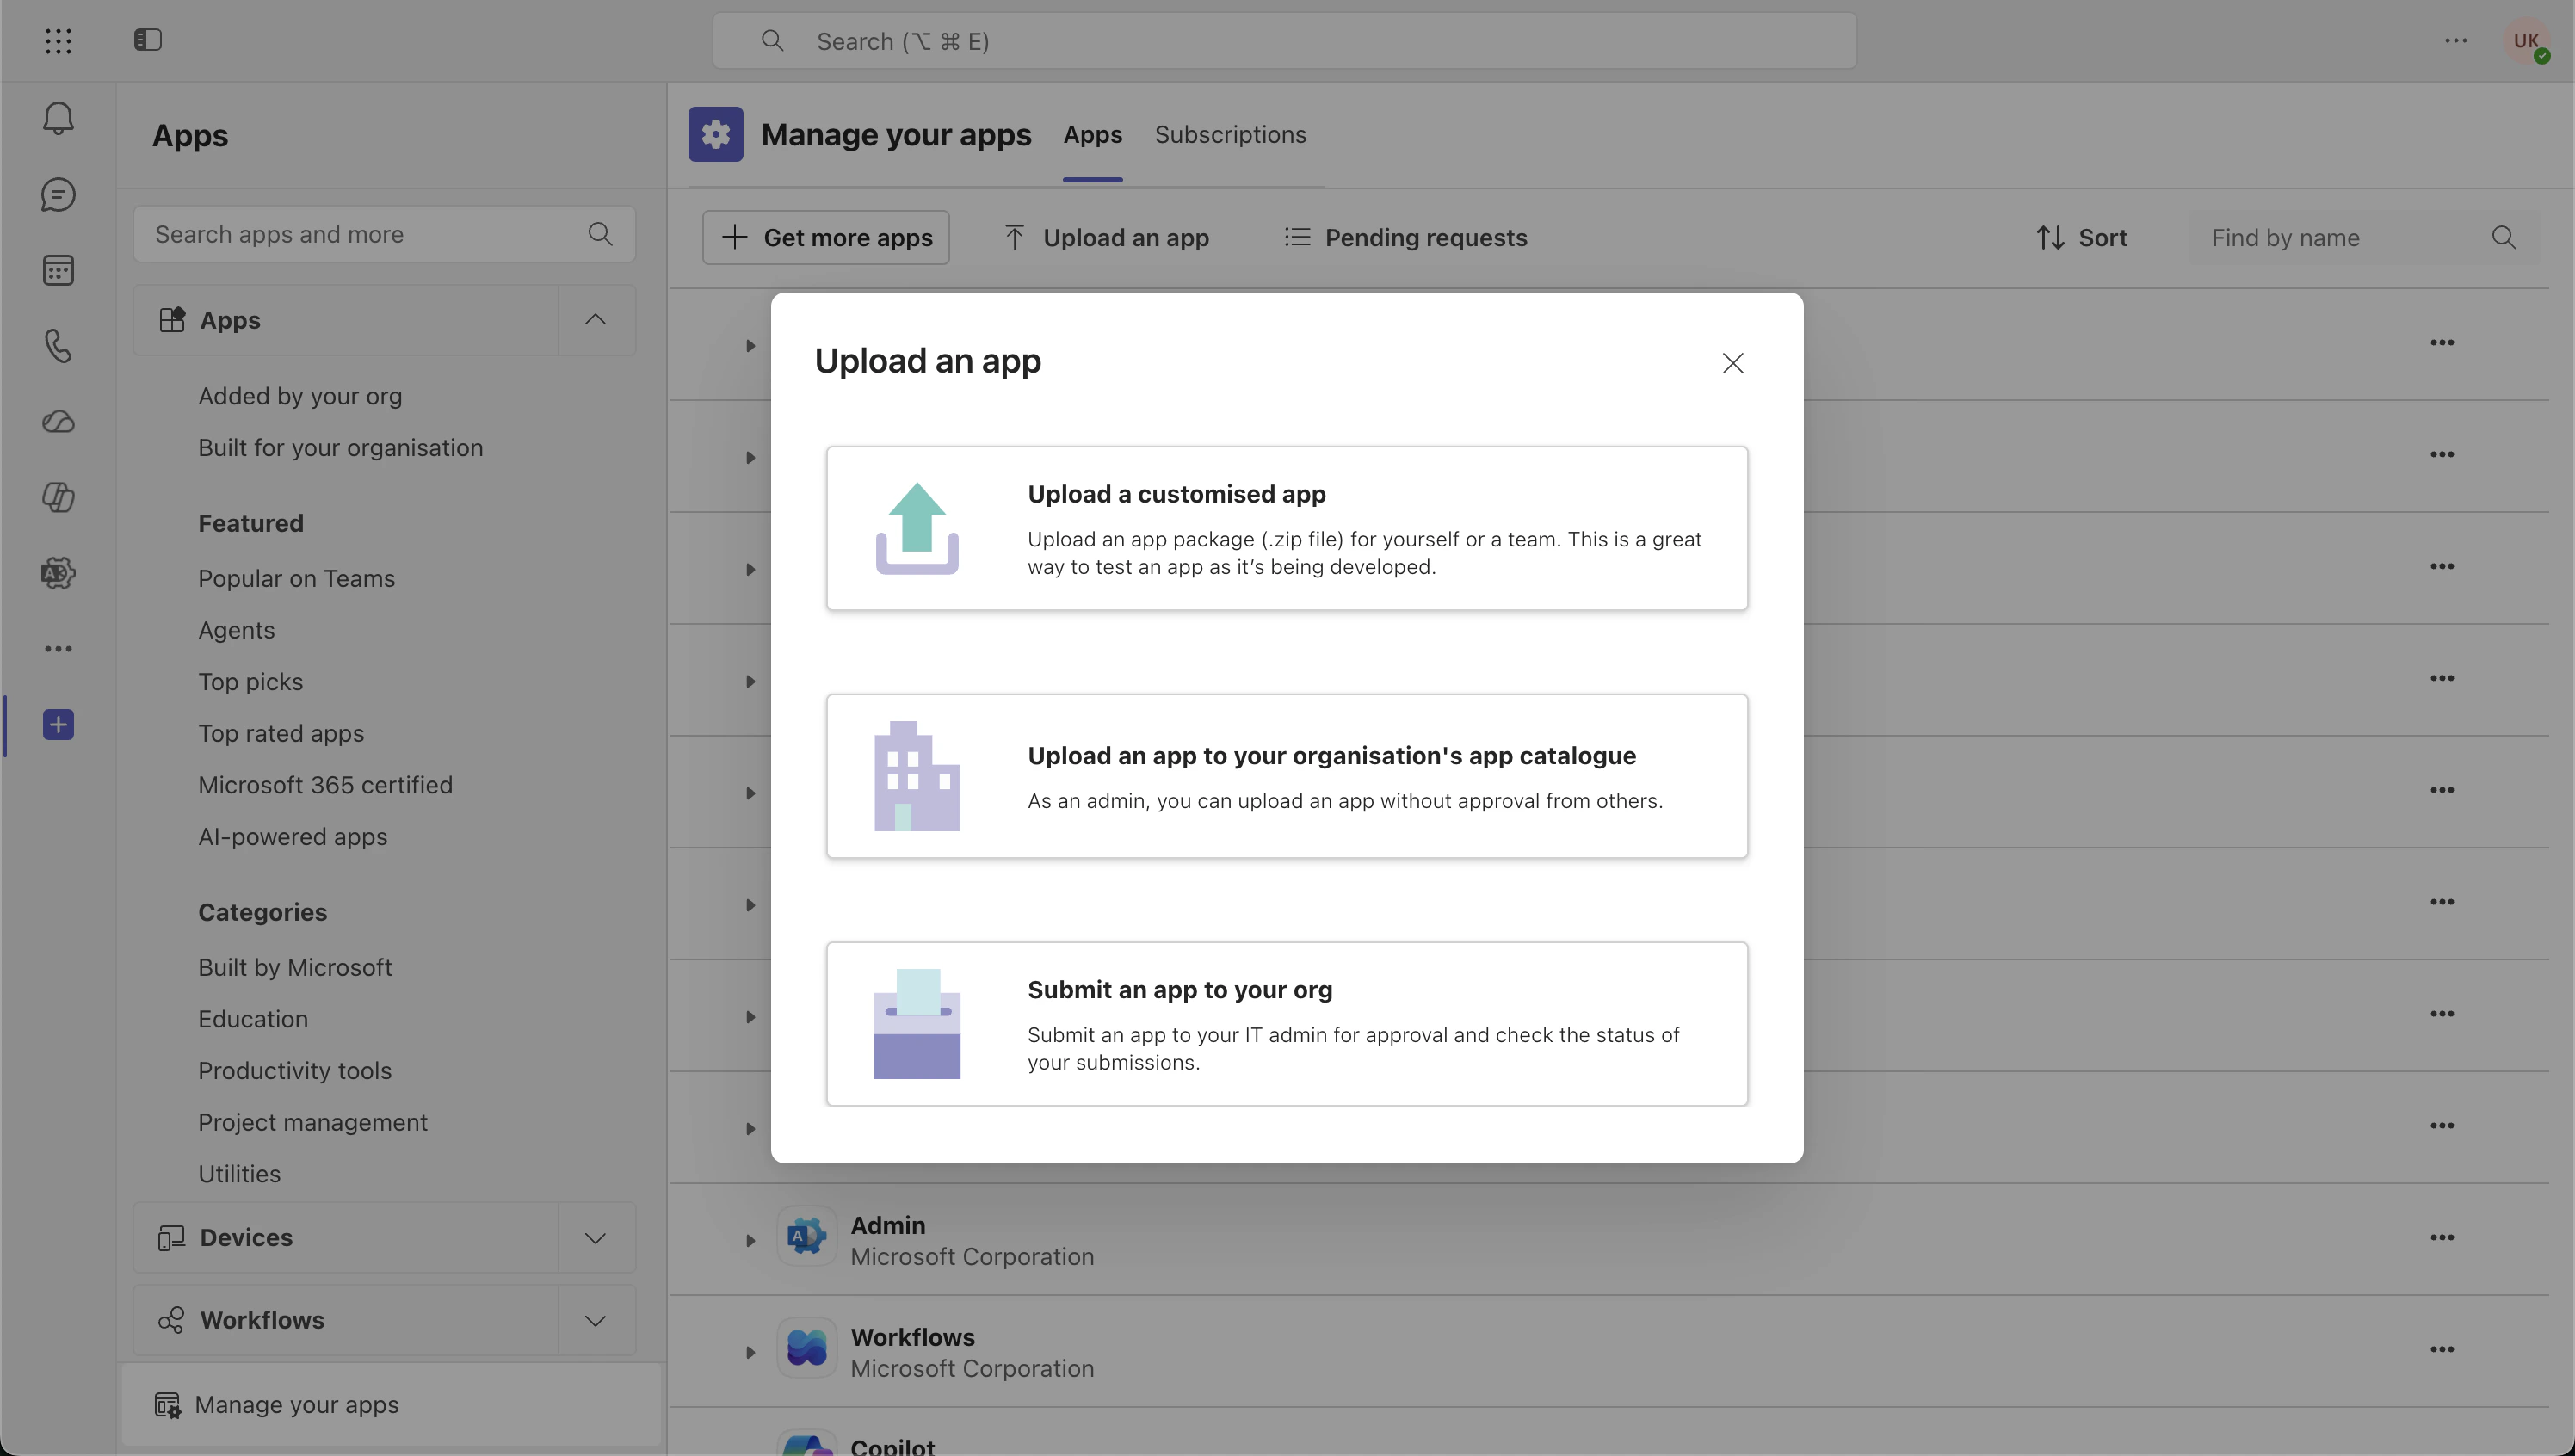Click the organisation building illustration

tap(917, 776)
